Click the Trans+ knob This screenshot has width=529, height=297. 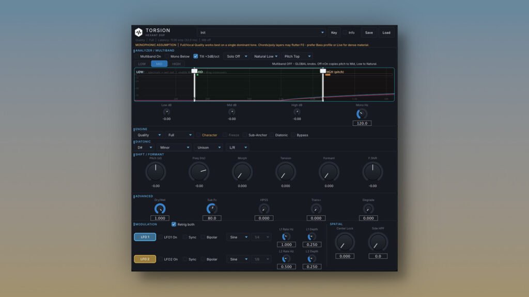[316, 209]
